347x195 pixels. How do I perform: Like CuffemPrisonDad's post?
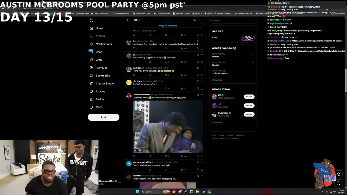(x=166, y=156)
